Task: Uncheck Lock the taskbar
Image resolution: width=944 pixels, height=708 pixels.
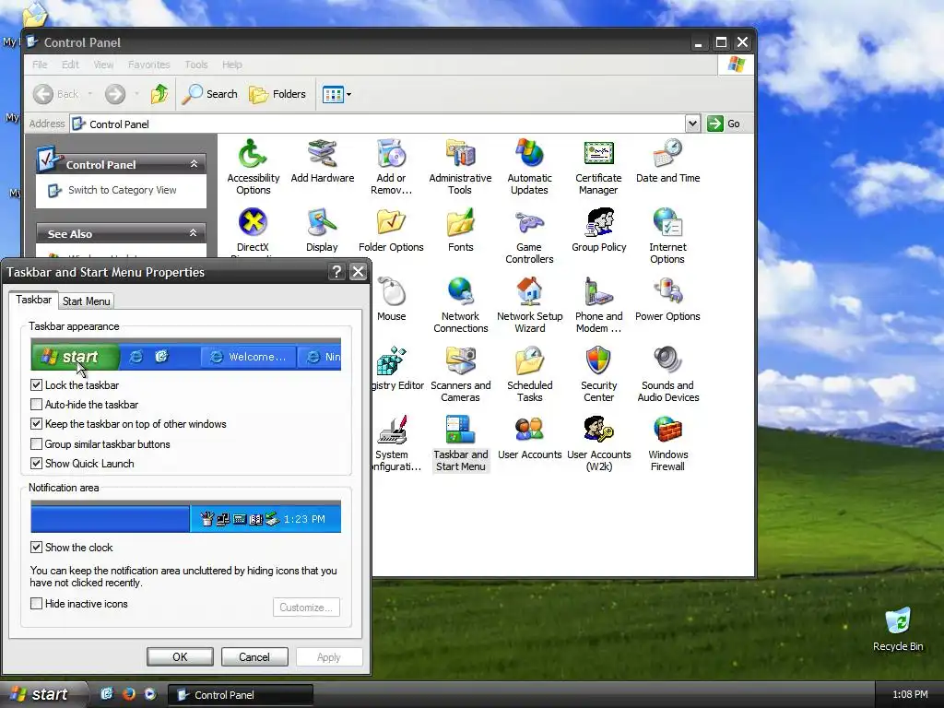Action: tap(36, 384)
